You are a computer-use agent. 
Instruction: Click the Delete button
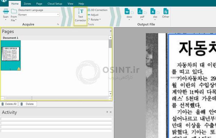click(x=28, y=104)
